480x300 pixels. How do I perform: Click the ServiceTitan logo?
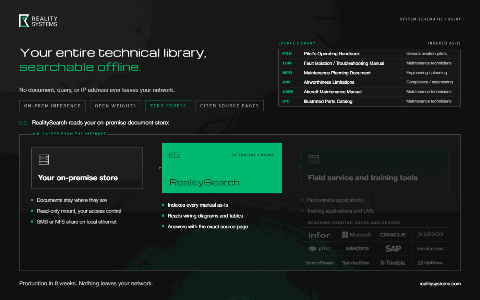pyautogui.click(x=356, y=263)
